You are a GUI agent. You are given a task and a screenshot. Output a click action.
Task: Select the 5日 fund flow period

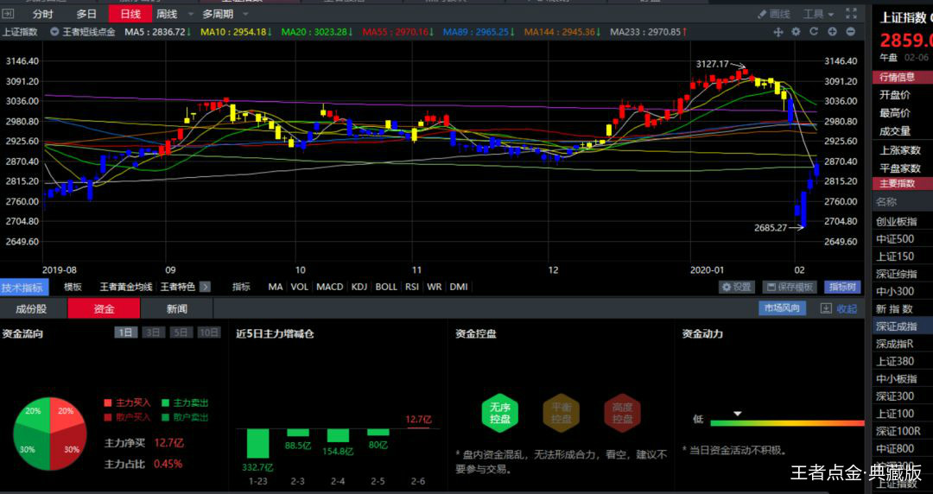[181, 332]
